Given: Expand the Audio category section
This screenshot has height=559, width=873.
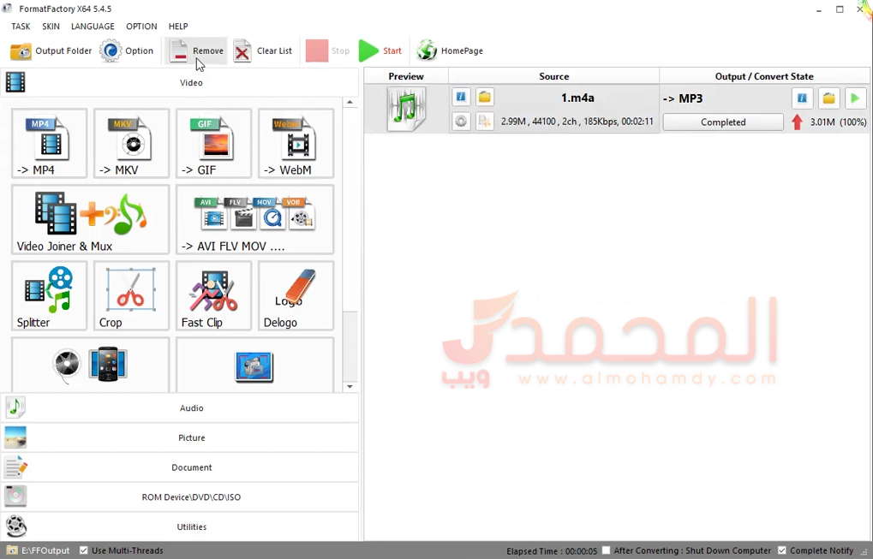Looking at the screenshot, I should tap(191, 408).
